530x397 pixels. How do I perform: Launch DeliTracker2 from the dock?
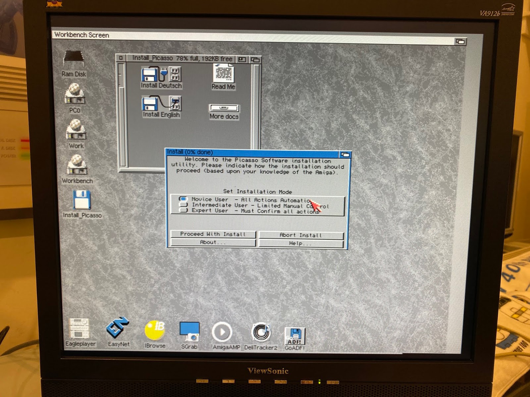261,336
